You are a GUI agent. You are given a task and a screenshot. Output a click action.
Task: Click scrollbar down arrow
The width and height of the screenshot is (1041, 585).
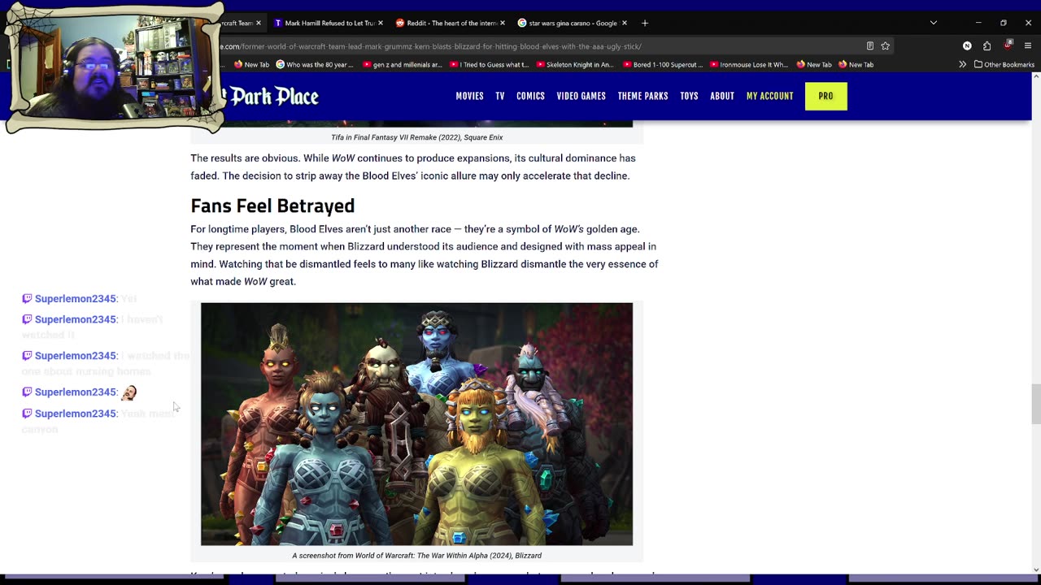pyautogui.click(x=1035, y=570)
